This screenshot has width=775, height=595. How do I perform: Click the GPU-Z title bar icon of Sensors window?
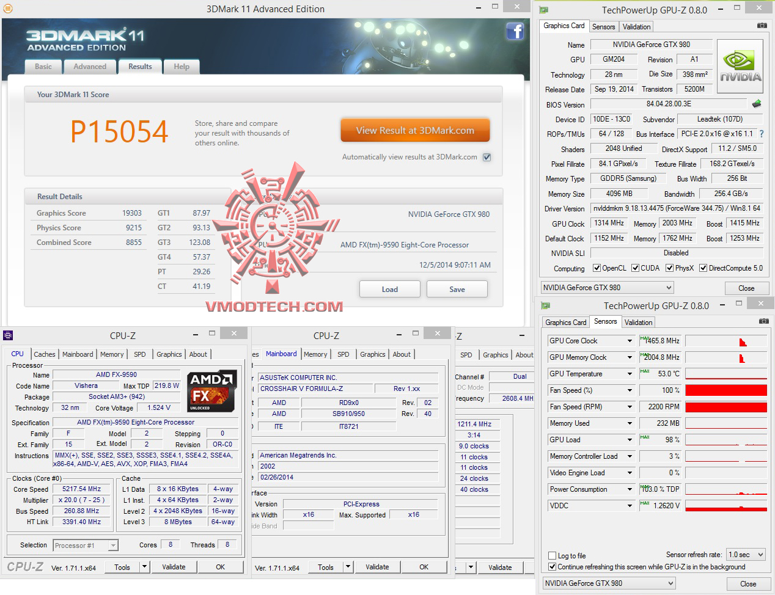546,305
